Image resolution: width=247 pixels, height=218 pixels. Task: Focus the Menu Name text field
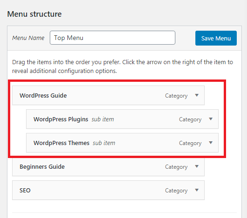click(x=113, y=38)
